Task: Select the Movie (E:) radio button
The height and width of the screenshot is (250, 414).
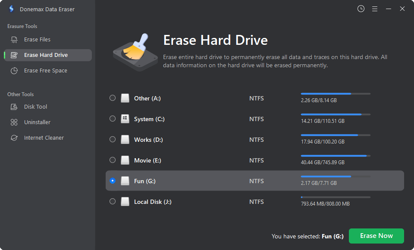Action: 113,160
